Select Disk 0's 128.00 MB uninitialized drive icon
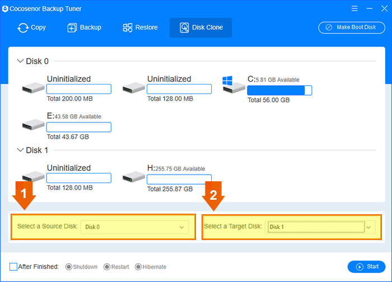 (133, 88)
